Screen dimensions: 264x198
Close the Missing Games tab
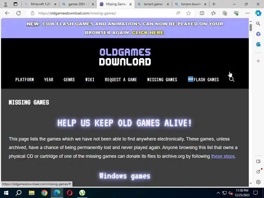130,4
